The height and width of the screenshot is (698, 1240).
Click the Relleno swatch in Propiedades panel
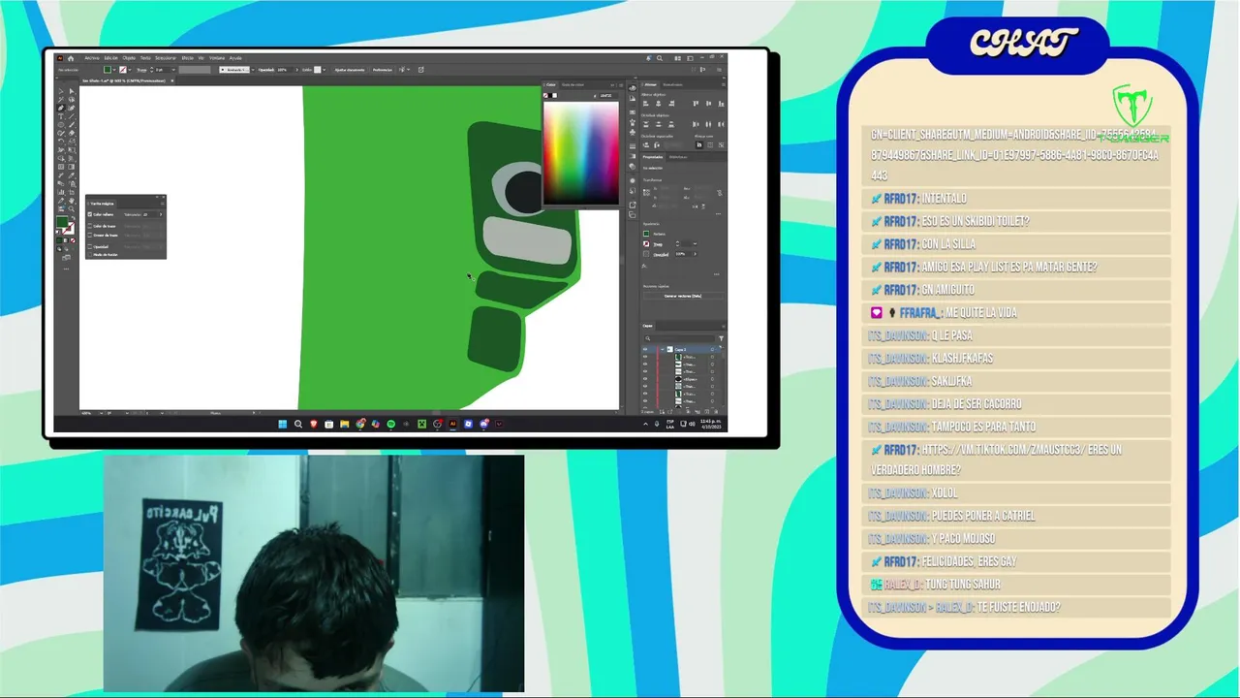(x=646, y=234)
